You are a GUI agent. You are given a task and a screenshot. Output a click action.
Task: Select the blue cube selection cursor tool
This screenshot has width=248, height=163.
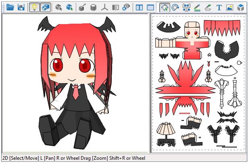coord(70,7)
